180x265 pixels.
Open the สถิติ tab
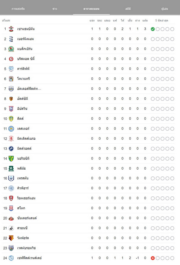(x=128, y=9)
